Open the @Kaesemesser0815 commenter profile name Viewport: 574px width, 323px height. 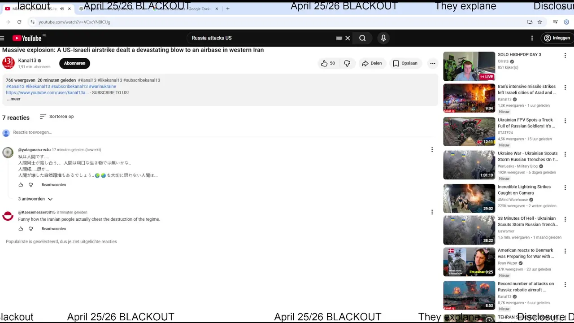pos(37,212)
